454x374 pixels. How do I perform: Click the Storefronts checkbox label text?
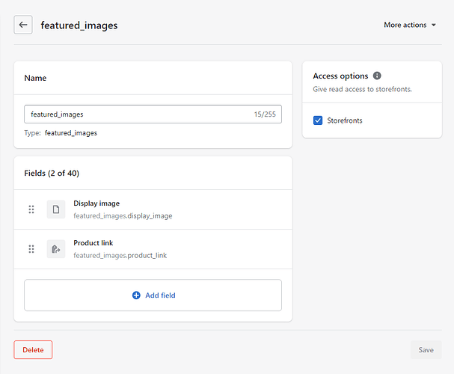(x=345, y=120)
